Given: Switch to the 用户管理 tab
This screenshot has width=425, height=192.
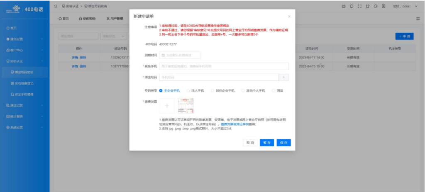Looking at the screenshot, I should coord(115,19).
